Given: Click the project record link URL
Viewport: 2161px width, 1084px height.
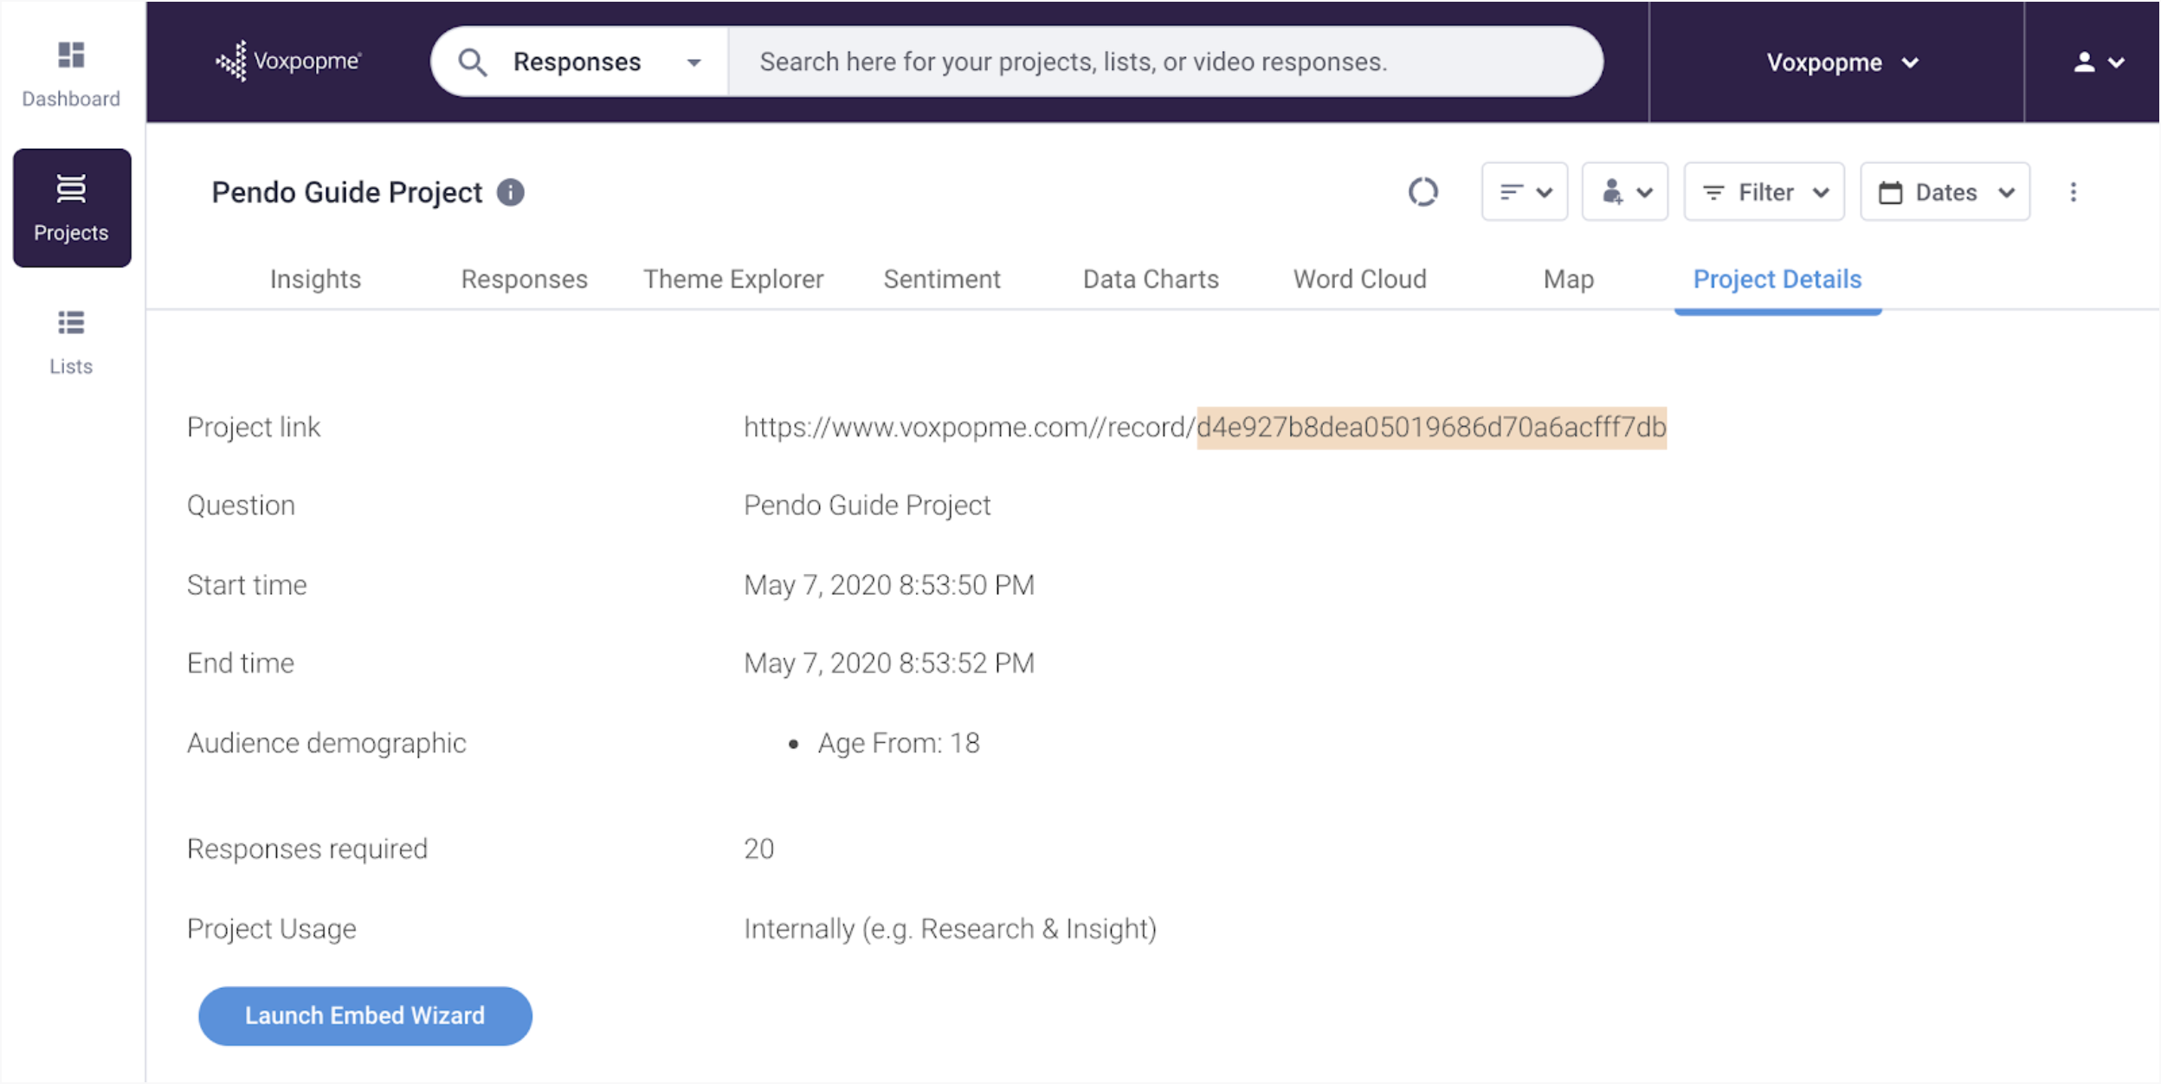Looking at the screenshot, I should click(1204, 427).
